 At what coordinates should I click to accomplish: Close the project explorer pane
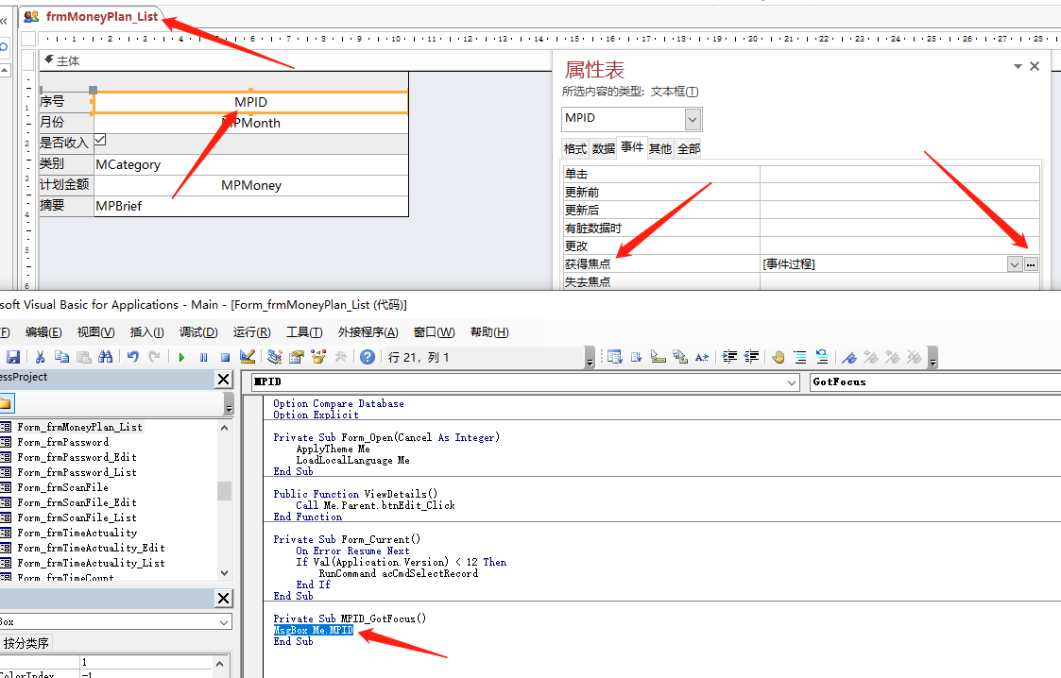(224, 380)
